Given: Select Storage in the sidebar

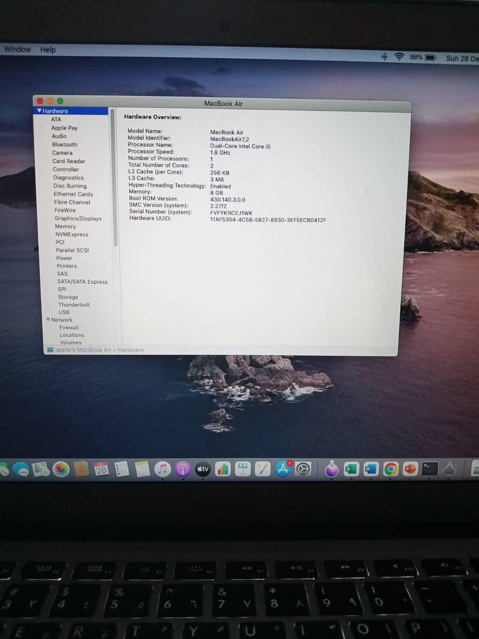Looking at the screenshot, I should point(68,297).
